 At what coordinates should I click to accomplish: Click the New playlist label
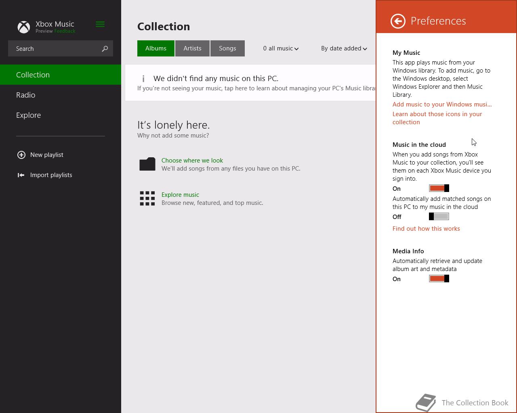pos(47,155)
